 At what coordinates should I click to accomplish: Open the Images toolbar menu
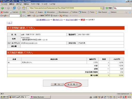tap(39, 12)
